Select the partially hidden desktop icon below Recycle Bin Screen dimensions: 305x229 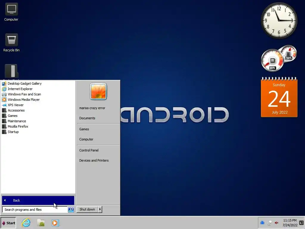pos(11,71)
